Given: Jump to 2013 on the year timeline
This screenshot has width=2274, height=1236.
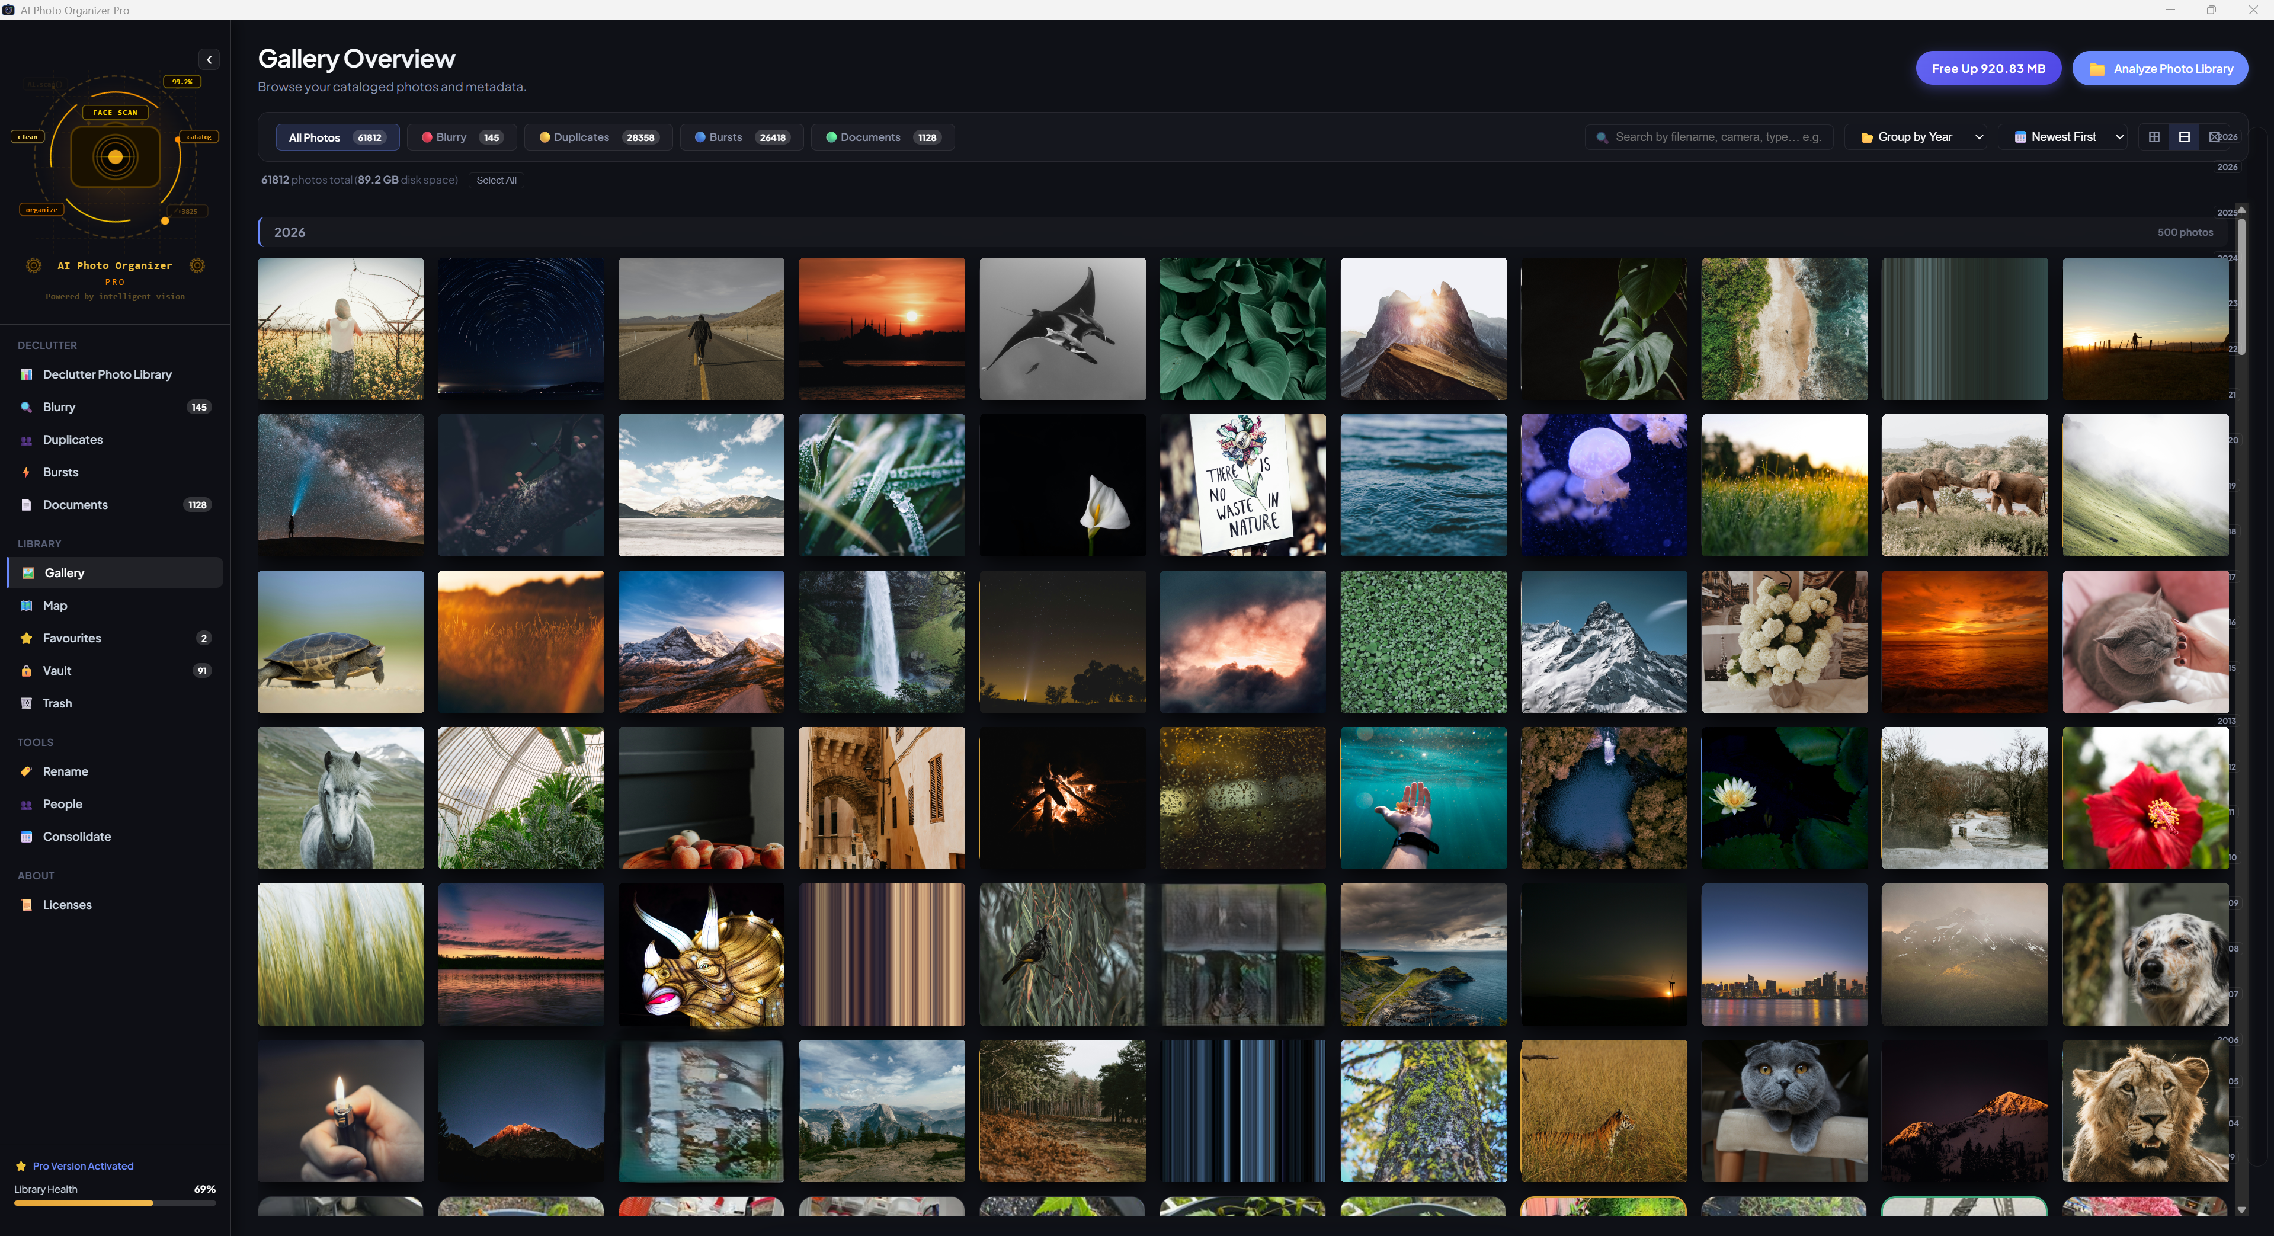Looking at the screenshot, I should 2227,721.
